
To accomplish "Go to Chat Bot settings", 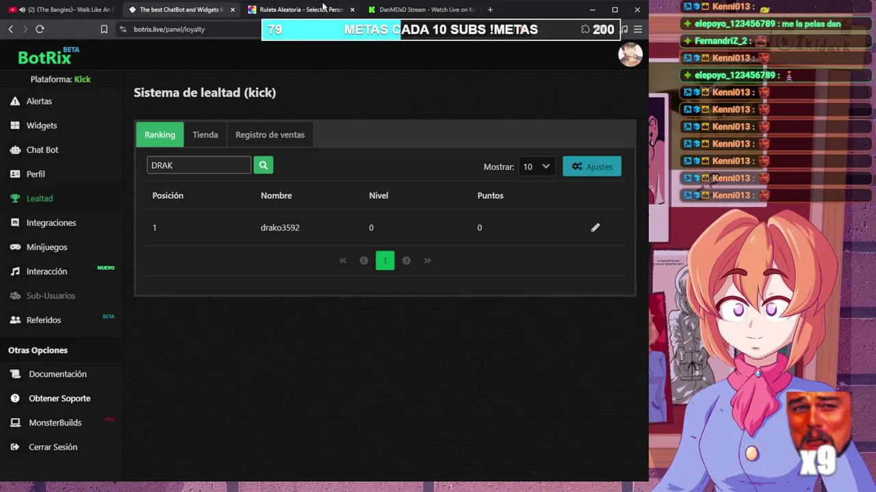I will pyautogui.click(x=42, y=150).
